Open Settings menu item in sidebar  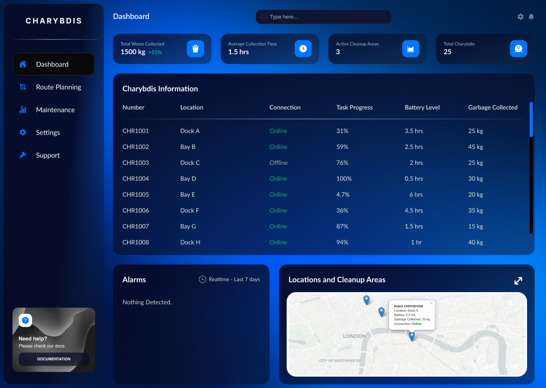[54, 132]
